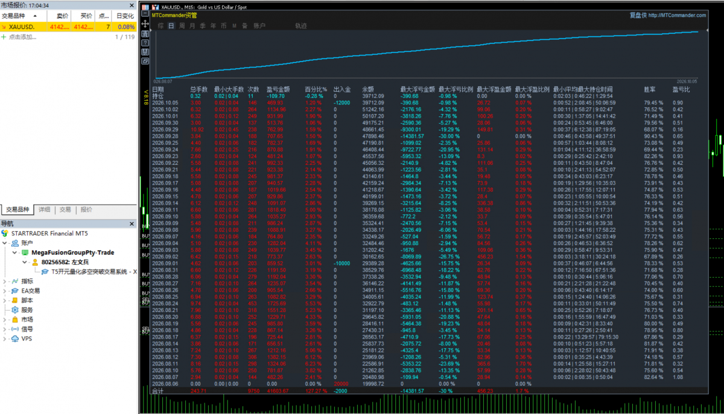Expand the EA交易 tree node
This screenshot has width=724, height=414.
click(x=4, y=290)
